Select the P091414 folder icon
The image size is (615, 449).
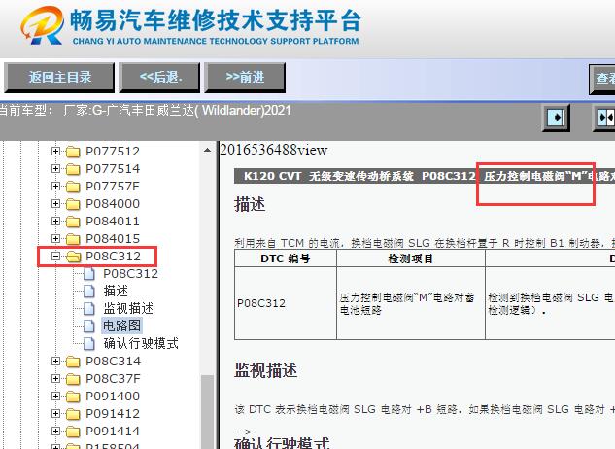(x=73, y=432)
